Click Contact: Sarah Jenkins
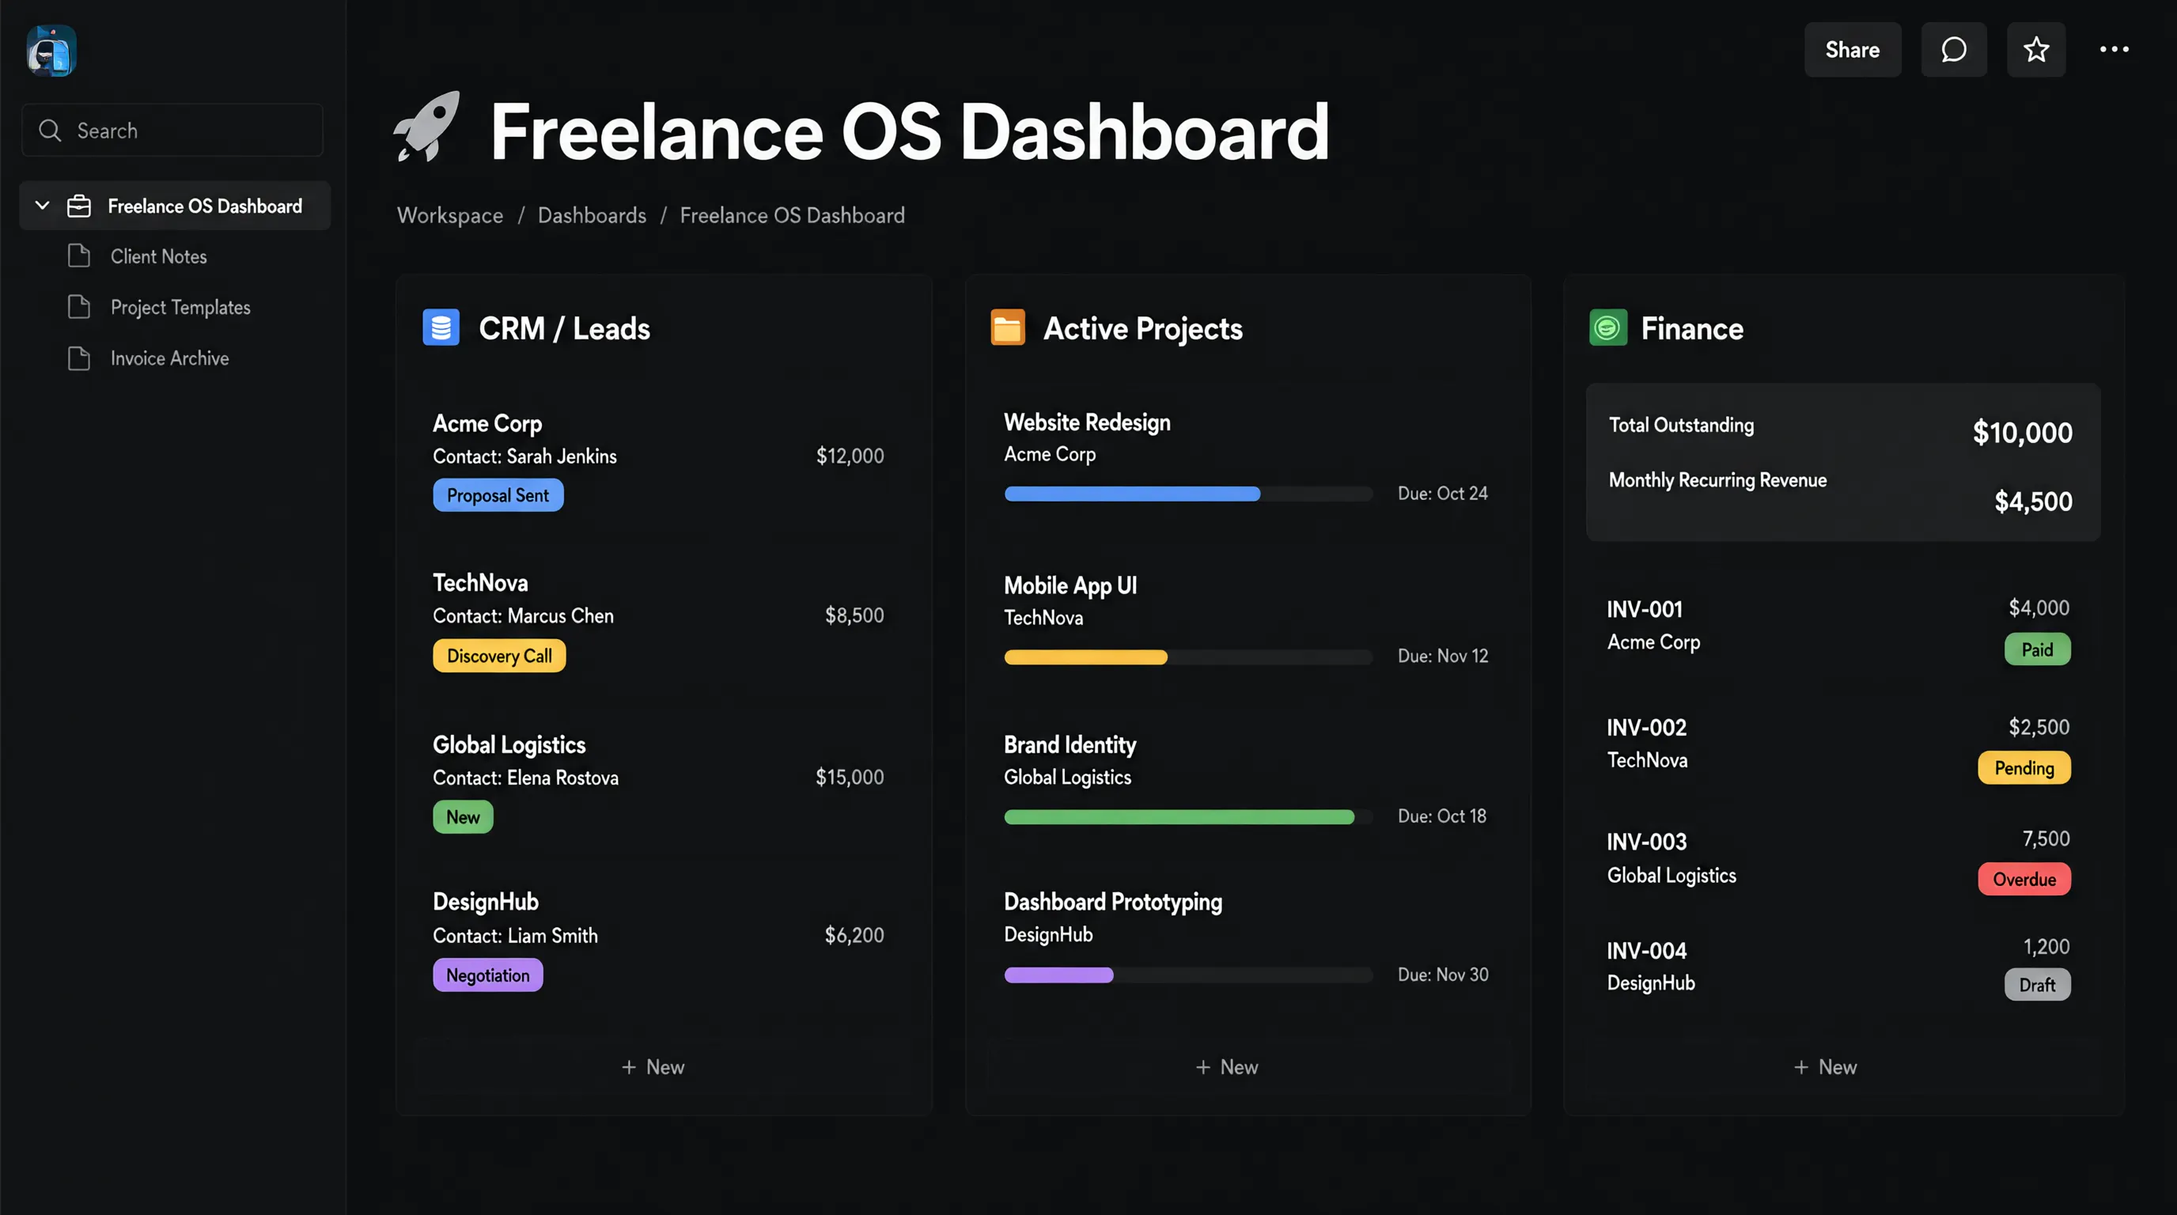Image resolution: width=2177 pixels, height=1215 pixels. [524, 456]
